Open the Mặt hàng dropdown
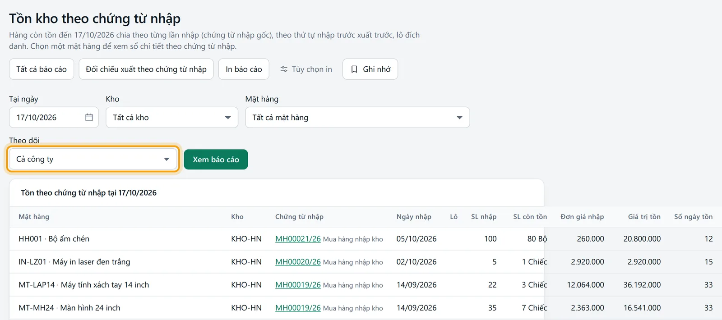This screenshot has height=320, width=722. pyautogui.click(x=357, y=117)
